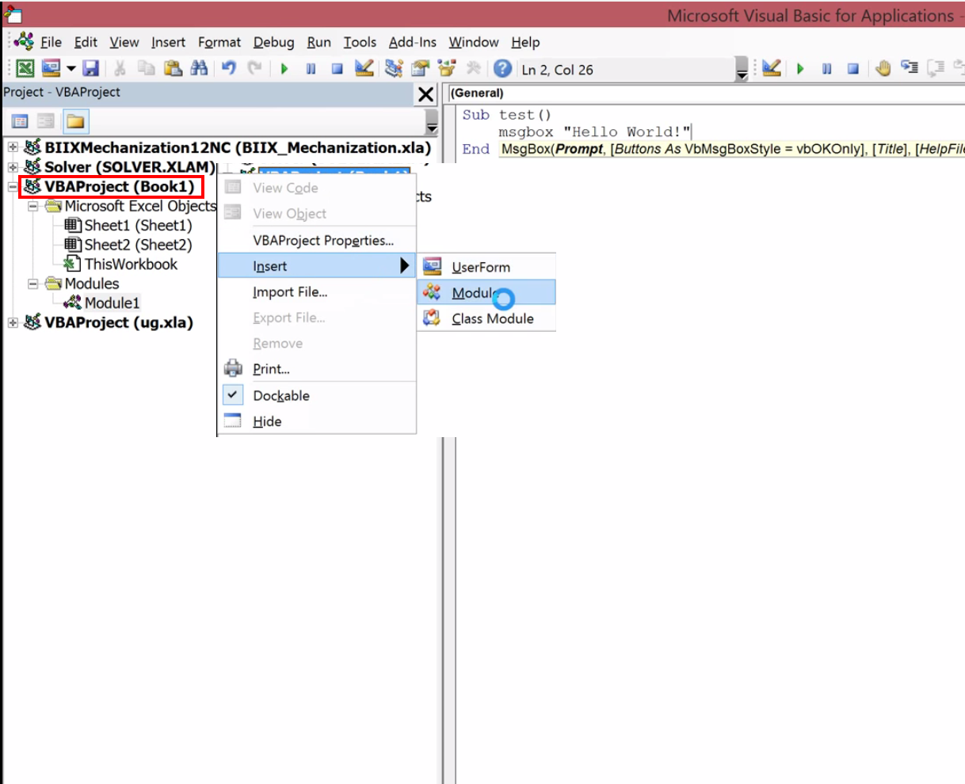This screenshot has width=965, height=784.
Task: Run the macro with the green Run button
Action: click(284, 69)
